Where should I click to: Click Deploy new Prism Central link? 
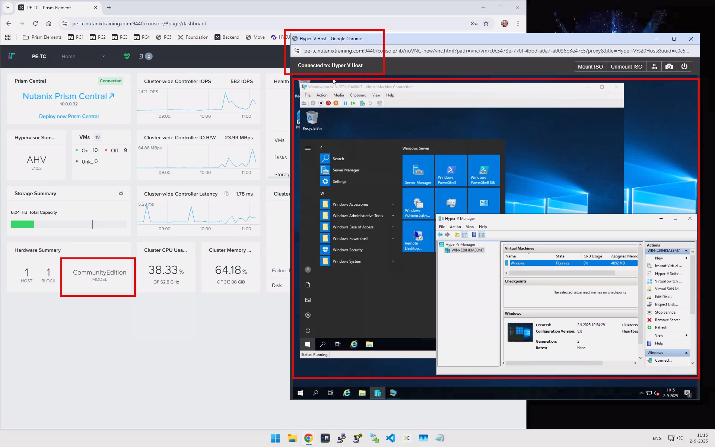tap(69, 116)
